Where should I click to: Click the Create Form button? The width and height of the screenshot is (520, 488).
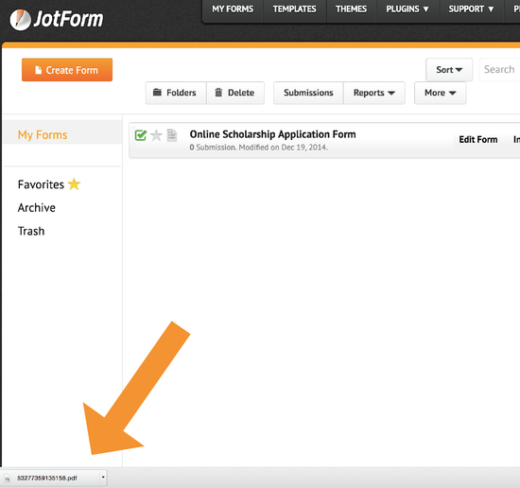[x=67, y=70]
